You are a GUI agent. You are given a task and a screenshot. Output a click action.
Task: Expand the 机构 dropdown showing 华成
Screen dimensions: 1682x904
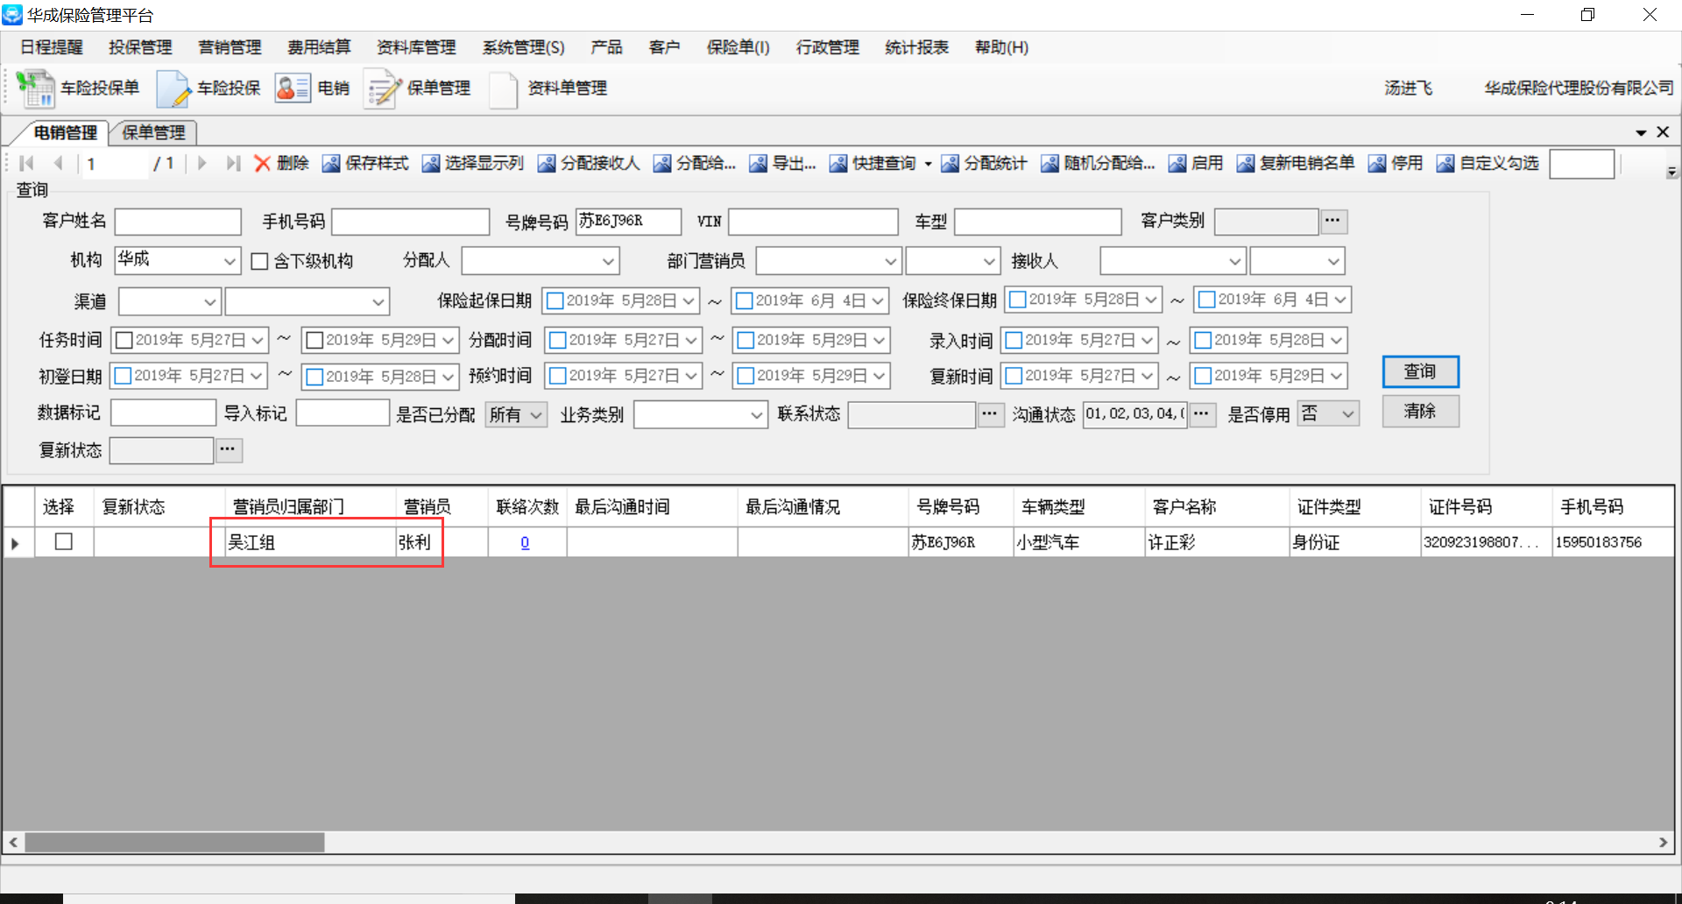[230, 261]
